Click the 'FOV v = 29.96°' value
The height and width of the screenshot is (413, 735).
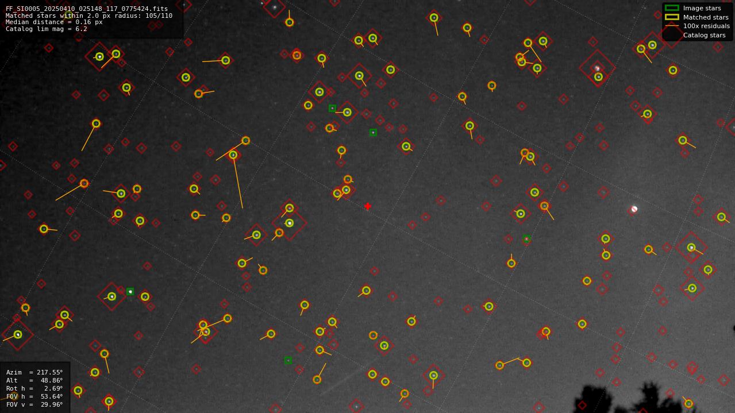(x=34, y=405)
